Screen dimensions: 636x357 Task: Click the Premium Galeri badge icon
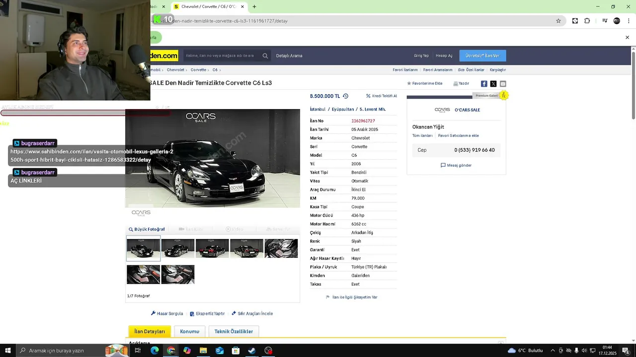tap(504, 95)
